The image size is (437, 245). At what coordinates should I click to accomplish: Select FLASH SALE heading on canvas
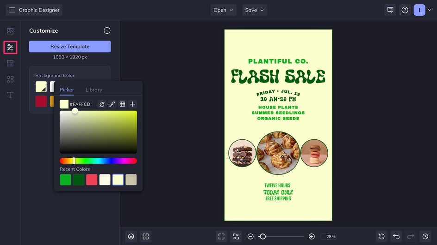[x=278, y=77]
